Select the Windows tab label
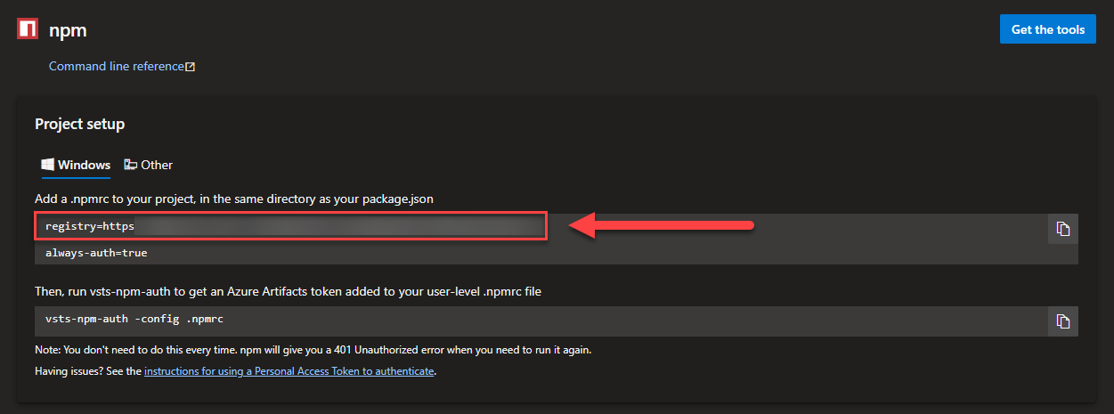This screenshot has height=414, width=1114. [84, 165]
